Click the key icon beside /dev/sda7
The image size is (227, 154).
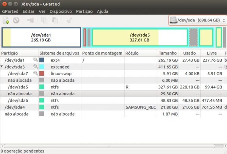tap(36, 73)
